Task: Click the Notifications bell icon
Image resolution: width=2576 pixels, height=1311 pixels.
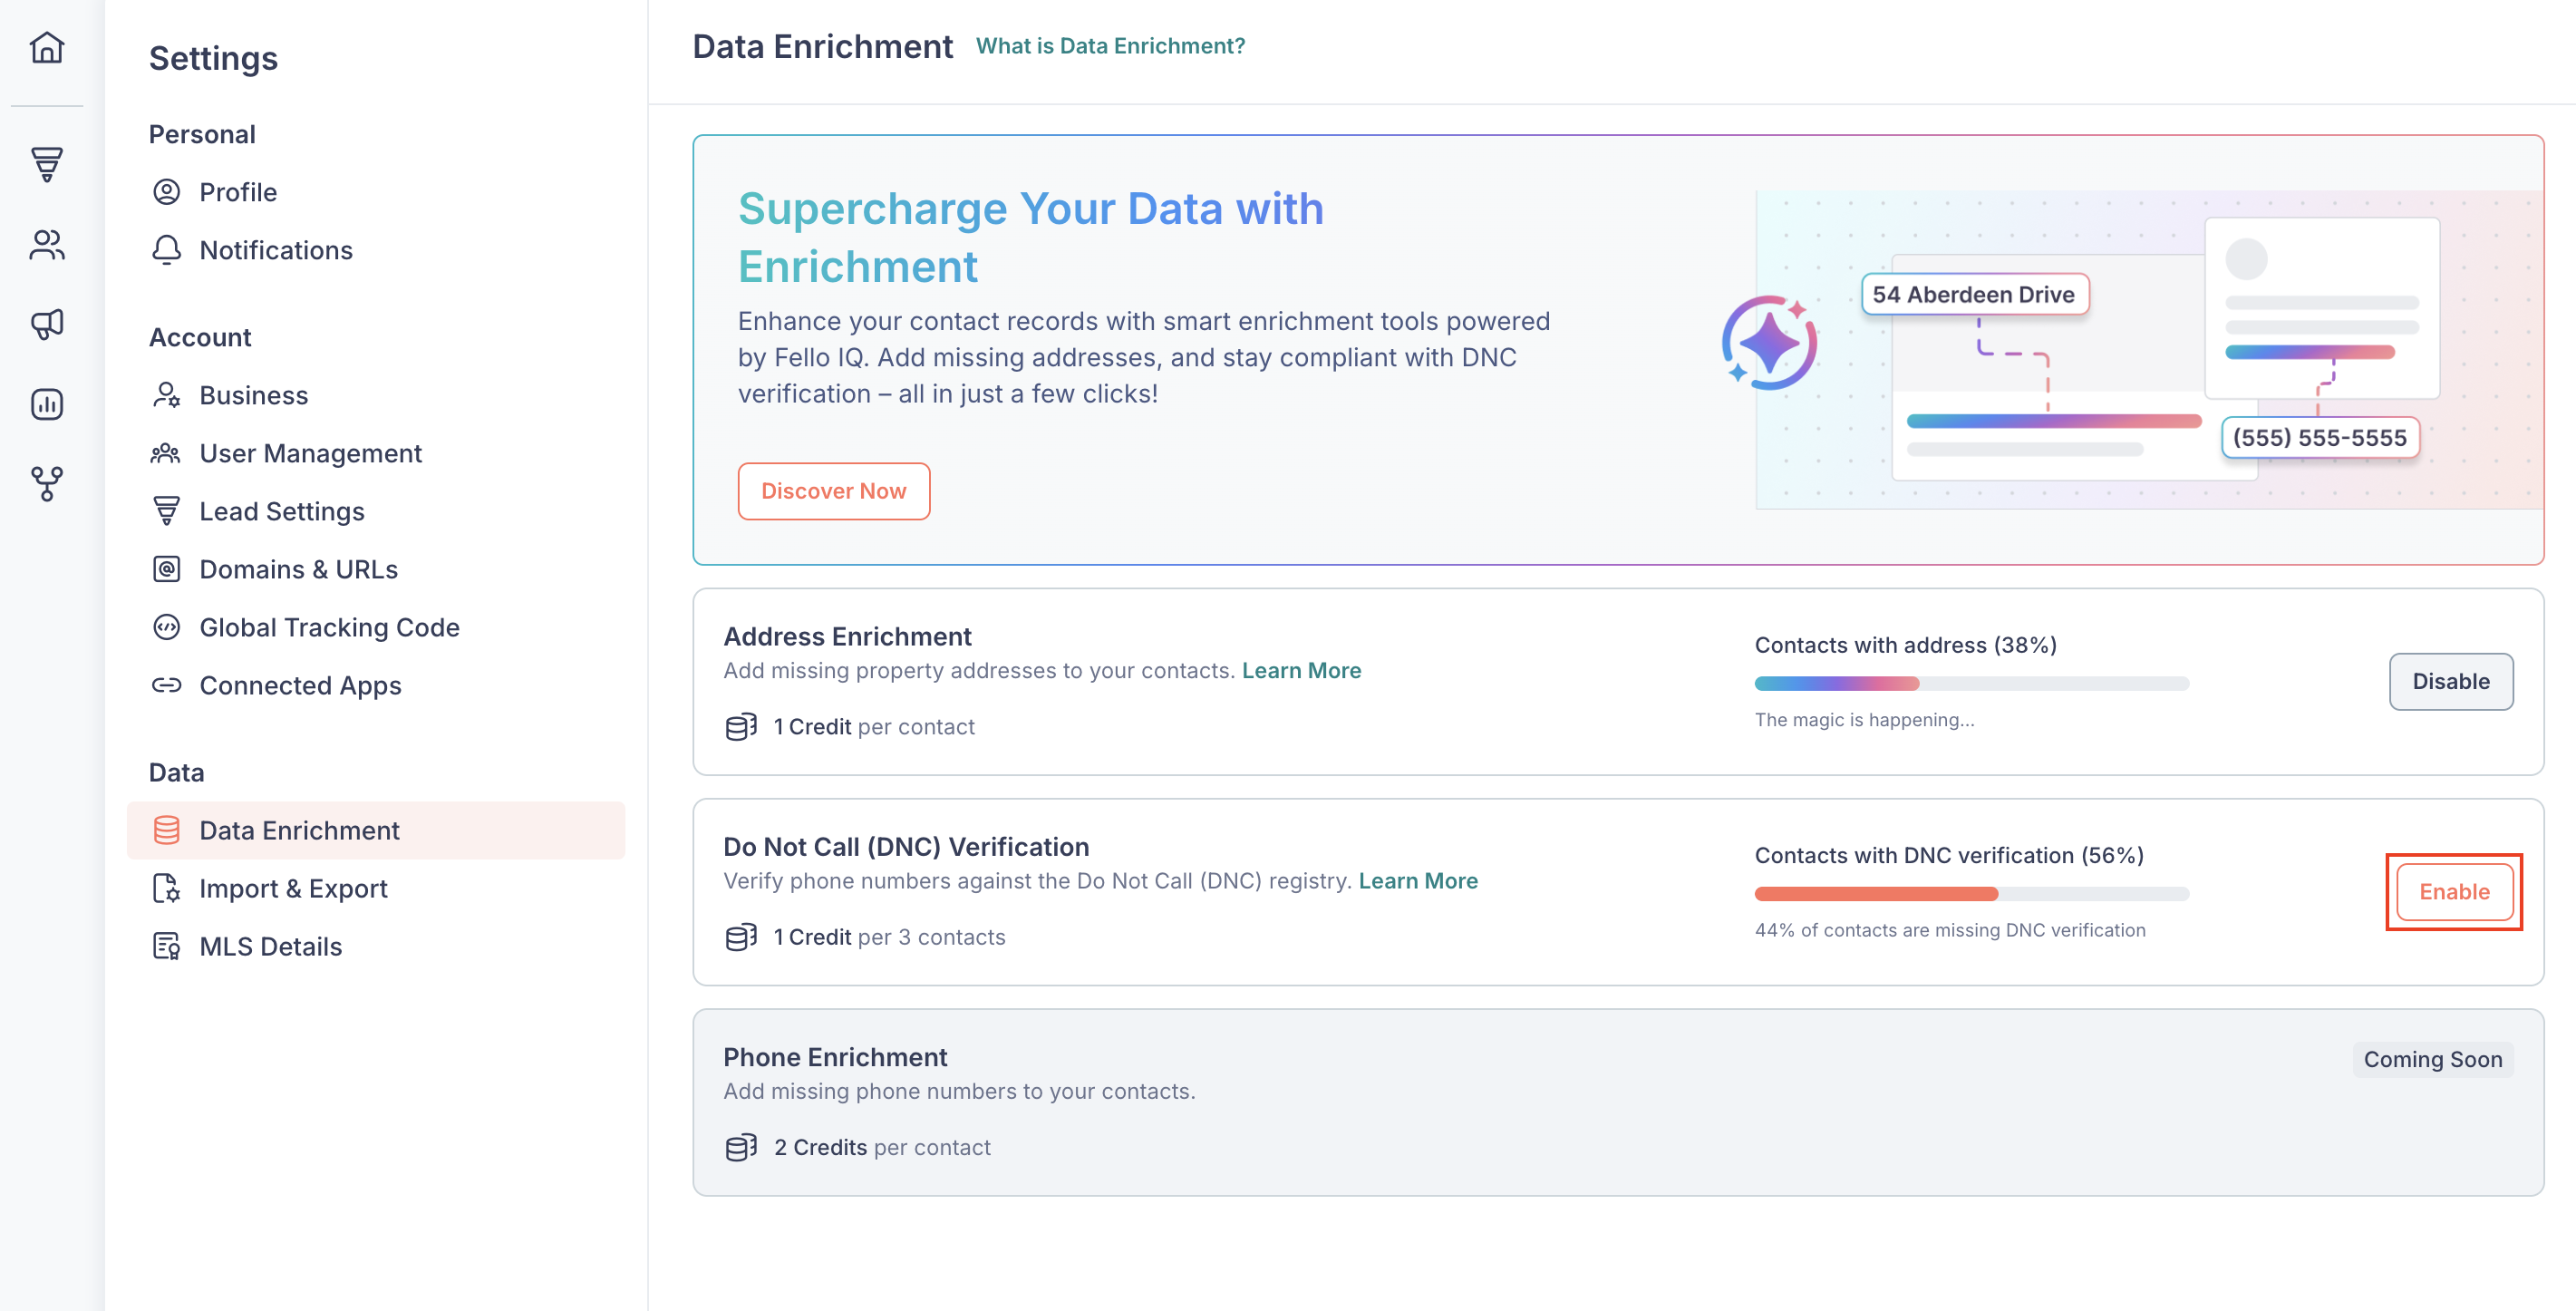Action: (x=166, y=250)
